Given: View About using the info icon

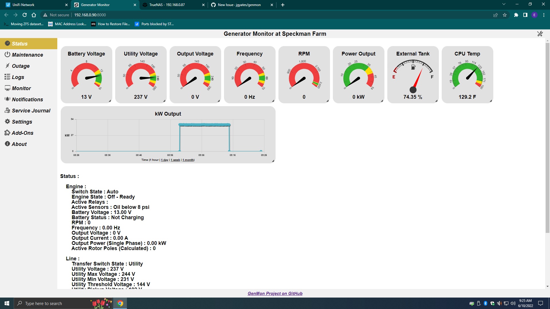Looking at the screenshot, I should (7, 144).
